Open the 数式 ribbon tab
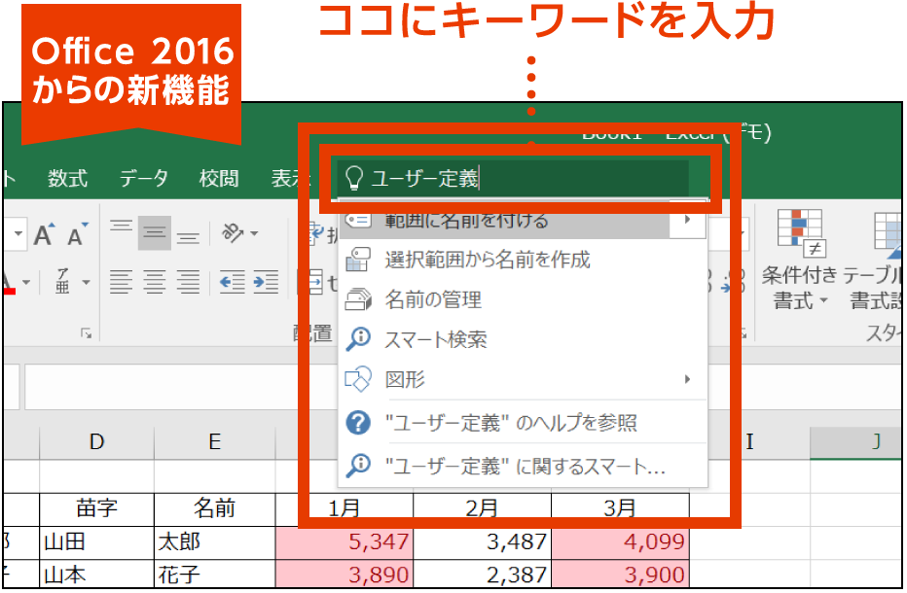Screen dimensions: 907x593 point(68,179)
